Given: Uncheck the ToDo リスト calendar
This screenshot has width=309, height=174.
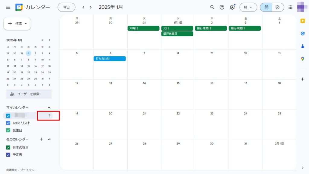Looking at the screenshot, I should coord(8,123).
